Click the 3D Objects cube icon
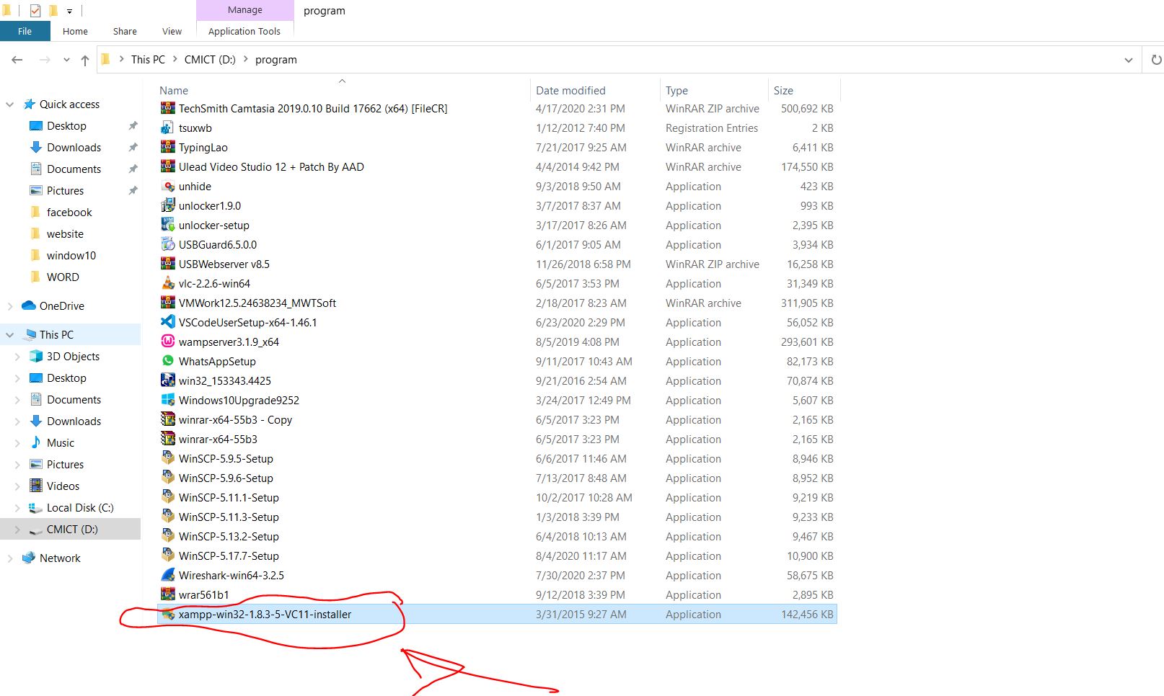This screenshot has width=1164, height=696. [x=36, y=356]
